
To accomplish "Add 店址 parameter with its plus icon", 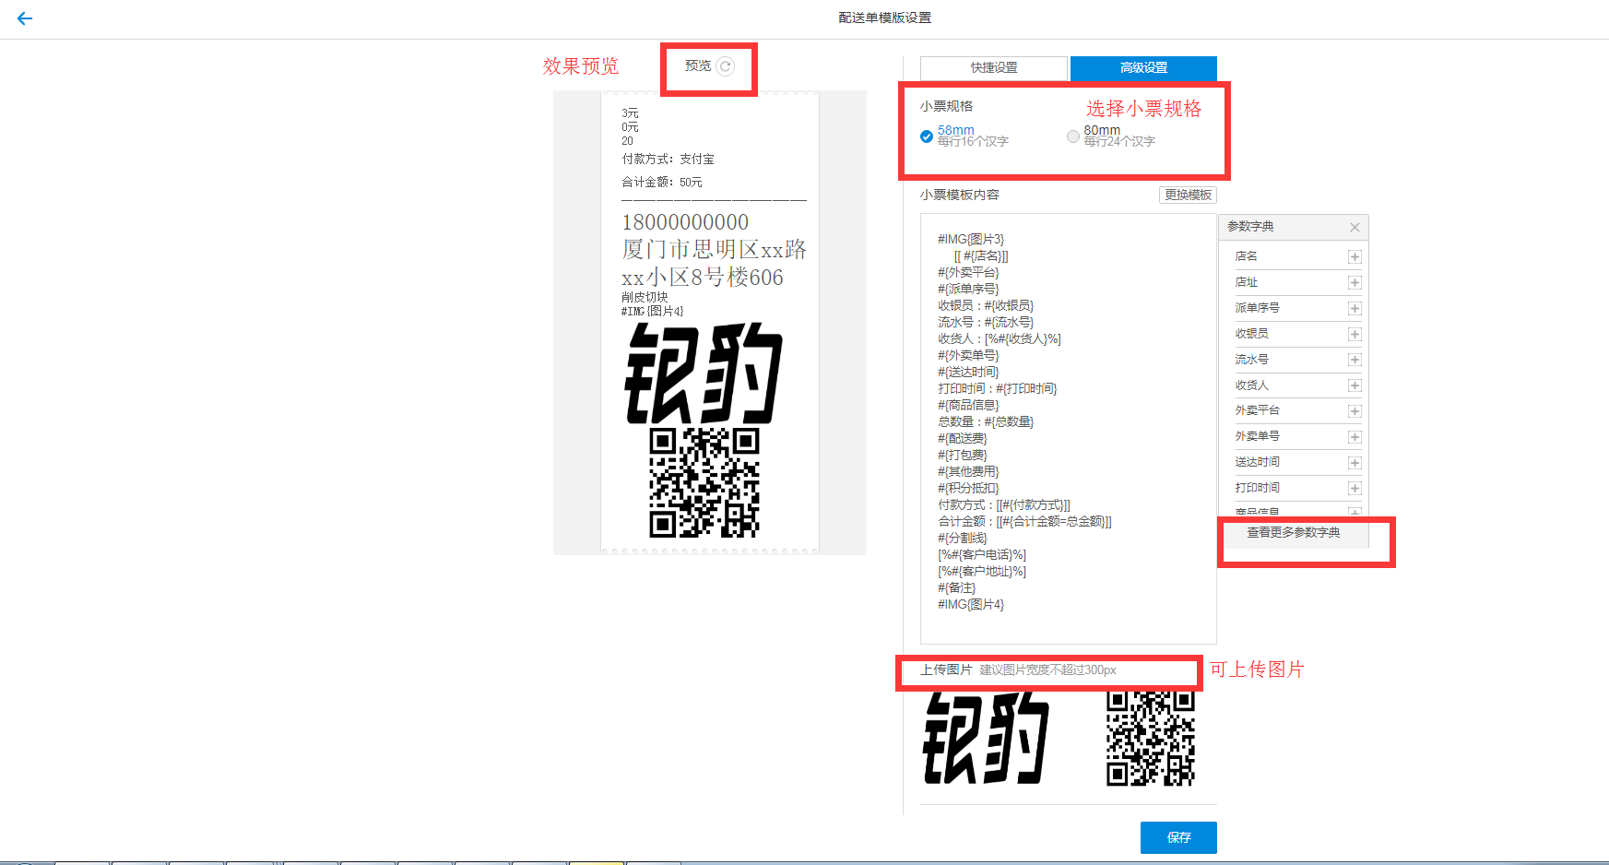I will pos(1355,283).
